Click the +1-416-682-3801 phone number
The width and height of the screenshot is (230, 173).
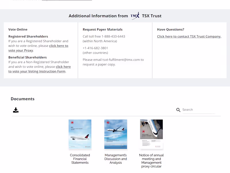(x=95, y=48)
